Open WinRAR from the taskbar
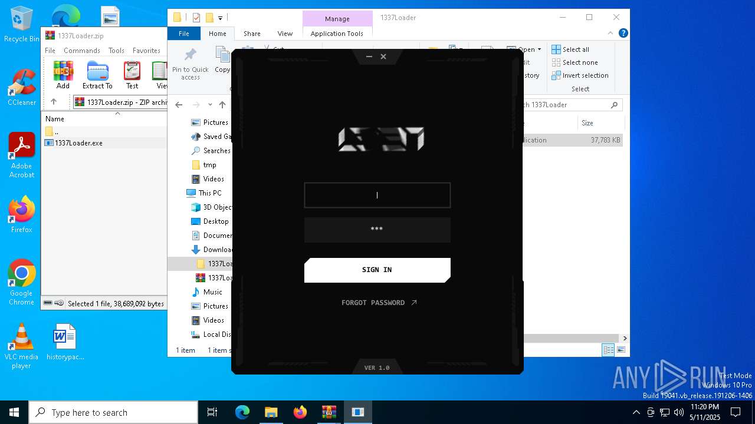755x424 pixels. [x=329, y=412]
